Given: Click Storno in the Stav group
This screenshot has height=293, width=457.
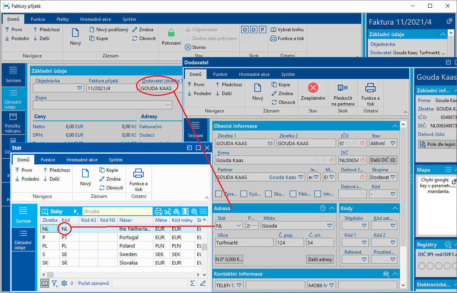Looking at the screenshot, I should coord(195,47).
